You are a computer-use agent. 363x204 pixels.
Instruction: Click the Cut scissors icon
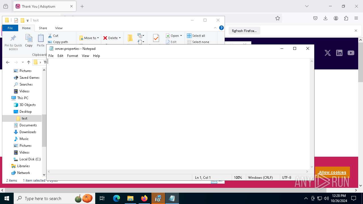tap(50, 36)
